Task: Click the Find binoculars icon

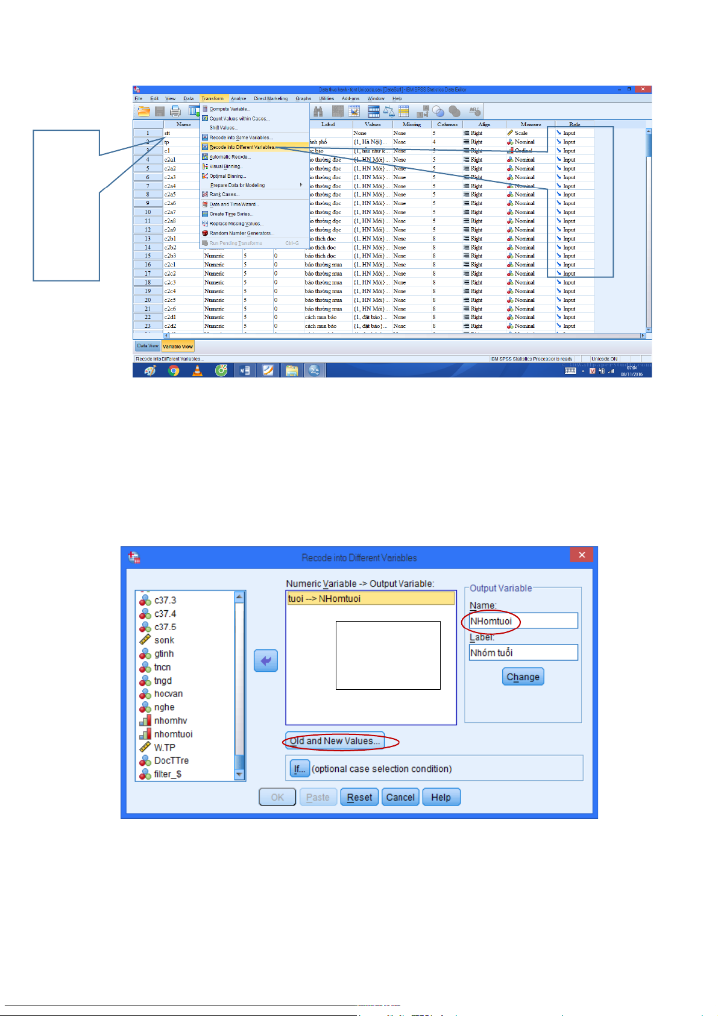Action: pyautogui.click(x=318, y=112)
